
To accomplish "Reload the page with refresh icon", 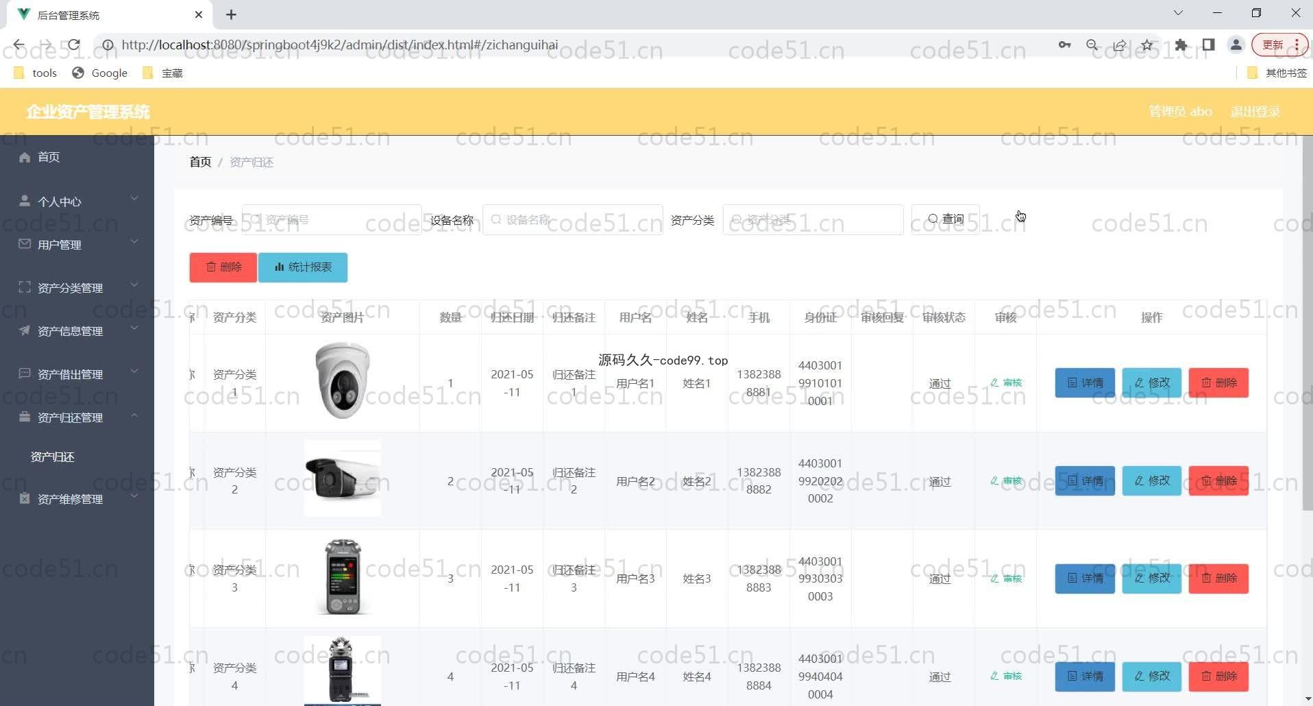I will click(x=73, y=45).
